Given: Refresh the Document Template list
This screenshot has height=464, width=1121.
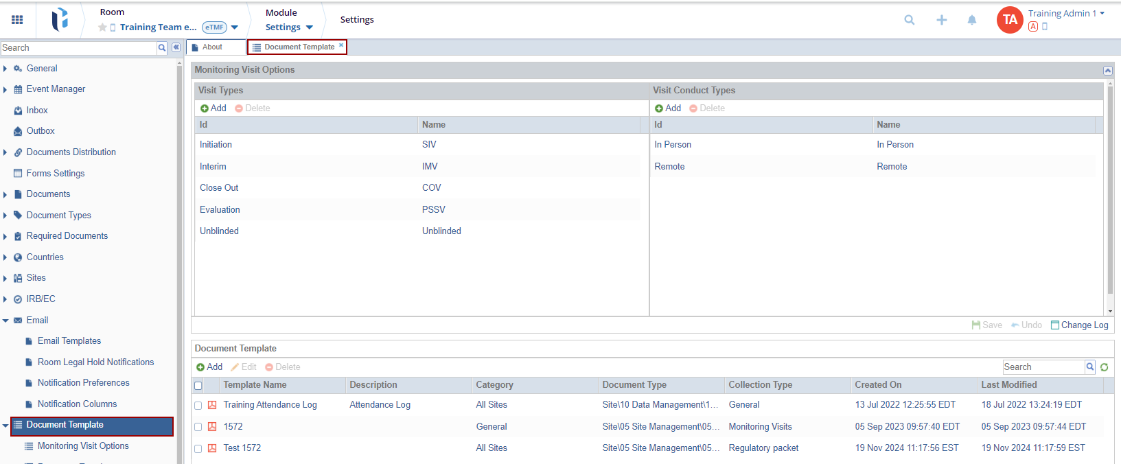Looking at the screenshot, I should click(1104, 367).
